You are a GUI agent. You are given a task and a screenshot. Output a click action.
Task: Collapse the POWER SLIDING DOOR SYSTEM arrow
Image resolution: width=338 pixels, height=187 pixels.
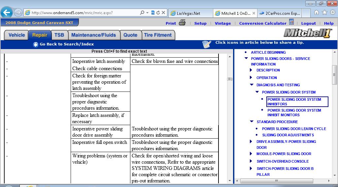257,92
